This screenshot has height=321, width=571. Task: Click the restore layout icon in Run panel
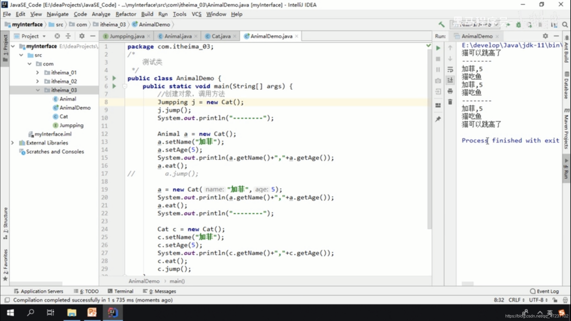[x=438, y=105]
